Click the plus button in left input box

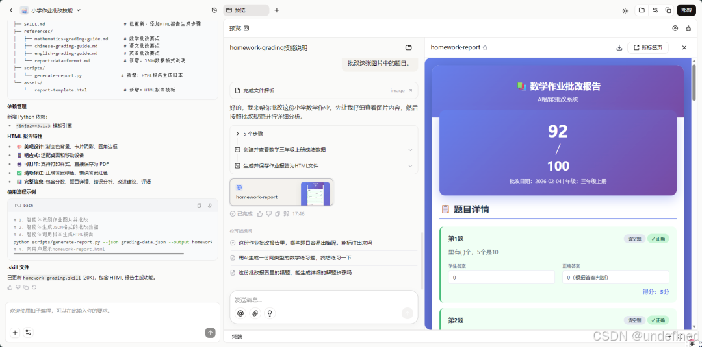point(15,332)
